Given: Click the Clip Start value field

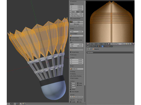Looking at the screenshot, I should (77, 44).
